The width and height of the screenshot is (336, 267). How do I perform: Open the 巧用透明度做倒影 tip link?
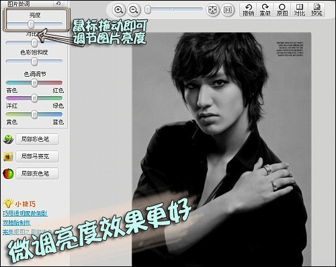click(25, 213)
